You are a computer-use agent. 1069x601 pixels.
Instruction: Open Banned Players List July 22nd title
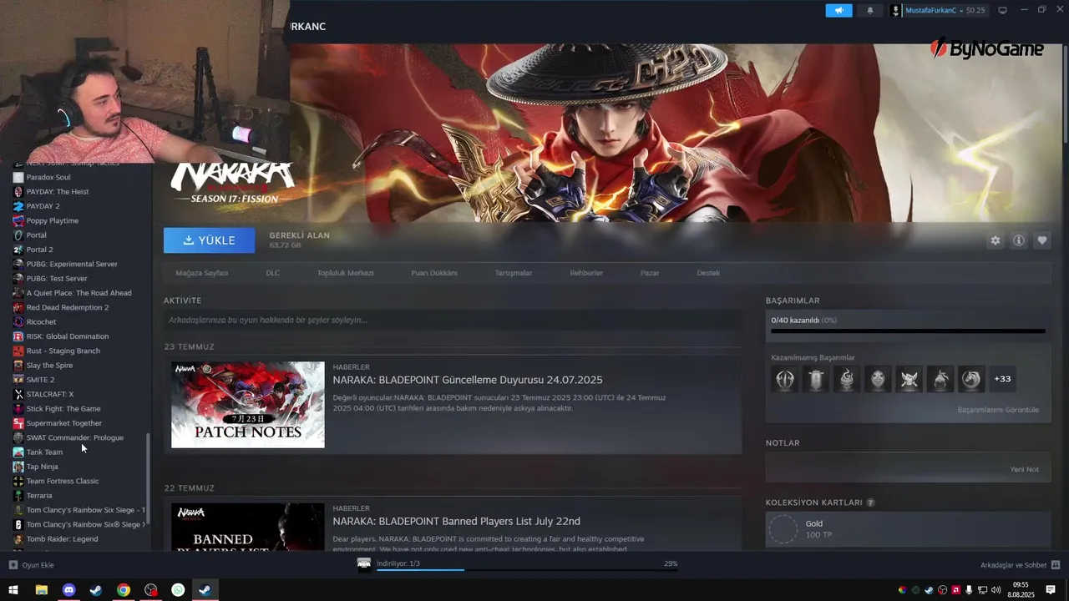[x=456, y=522]
